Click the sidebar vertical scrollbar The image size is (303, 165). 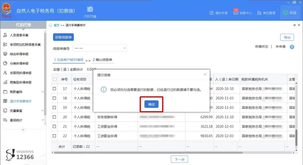click(x=45, y=74)
